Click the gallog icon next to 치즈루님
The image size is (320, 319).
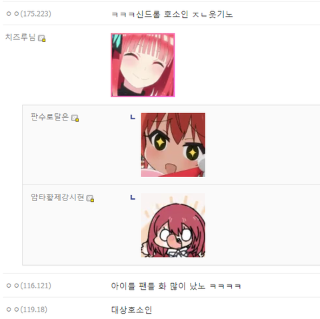tap(41, 39)
